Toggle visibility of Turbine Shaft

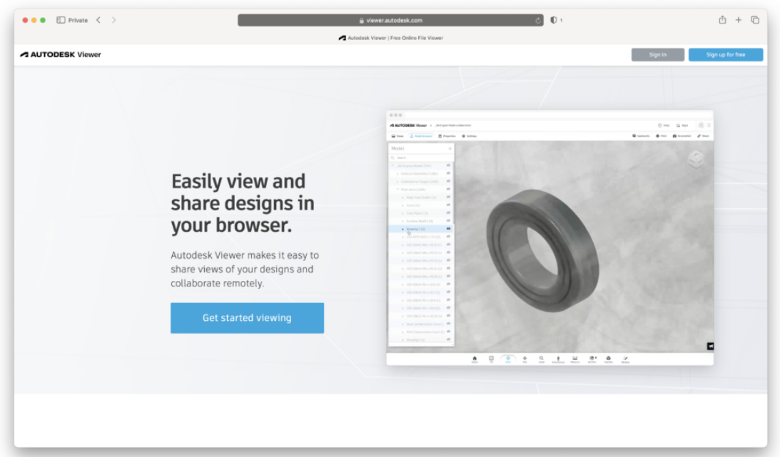point(448,221)
